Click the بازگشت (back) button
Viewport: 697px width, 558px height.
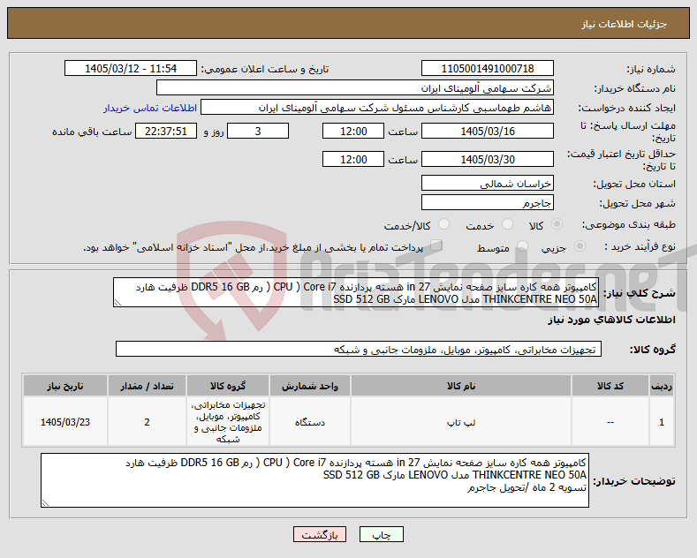(x=320, y=534)
